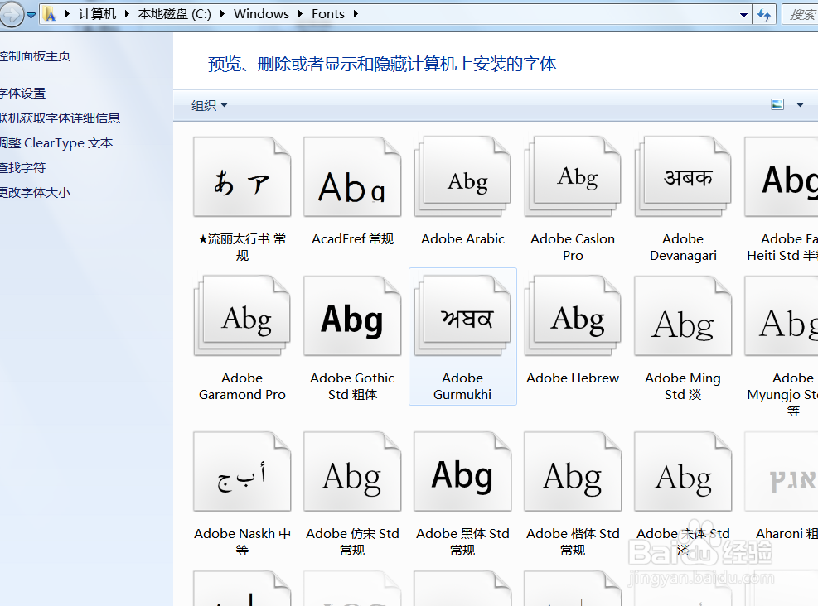Select the Adobe Hebrew font icon
The height and width of the screenshot is (606, 818).
tap(573, 316)
